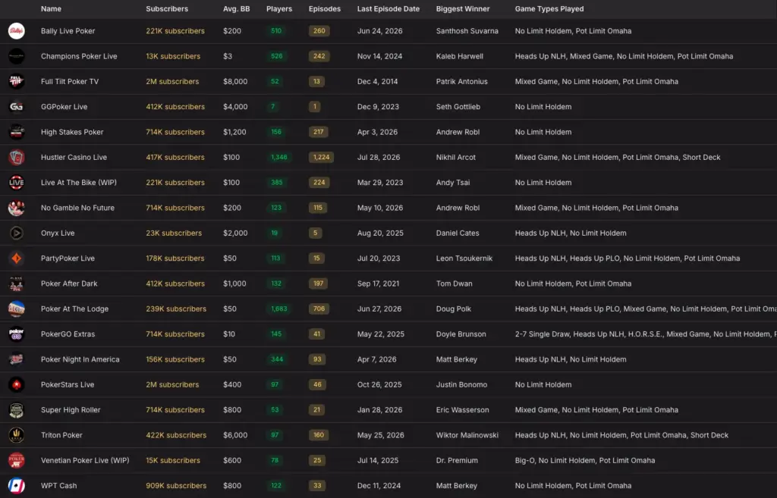Screen dimensions: 777x498
Task: Click Onyx Live's 23K subscribers text
Action: [174, 233]
